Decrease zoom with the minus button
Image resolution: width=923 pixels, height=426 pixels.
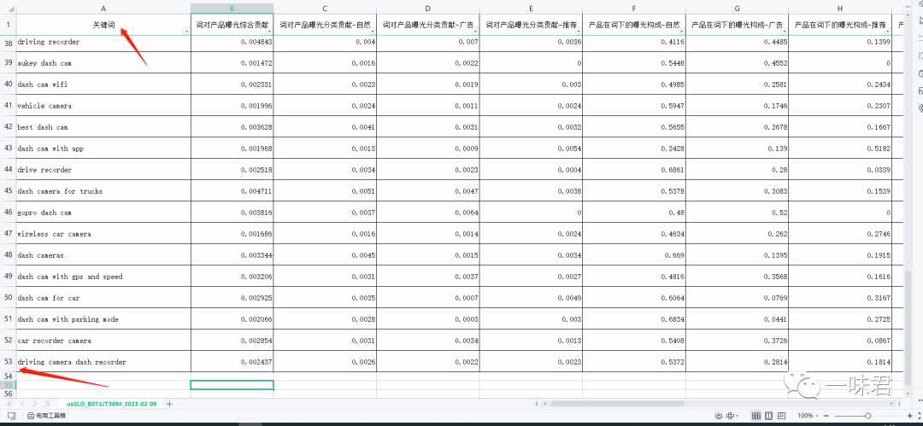(x=826, y=416)
